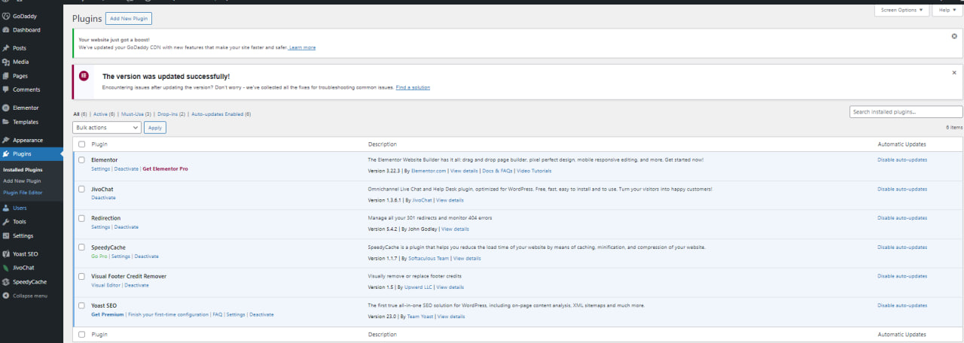Viewport: 964px width, 343px height.
Task: Click the Elementor sidebar icon
Action: click(x=6, y=108)
